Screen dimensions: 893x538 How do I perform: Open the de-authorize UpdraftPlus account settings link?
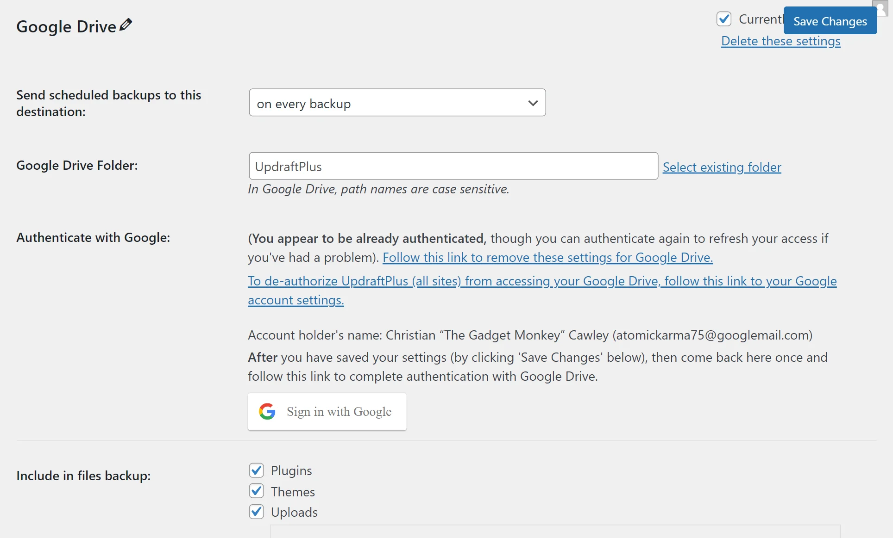542,291
